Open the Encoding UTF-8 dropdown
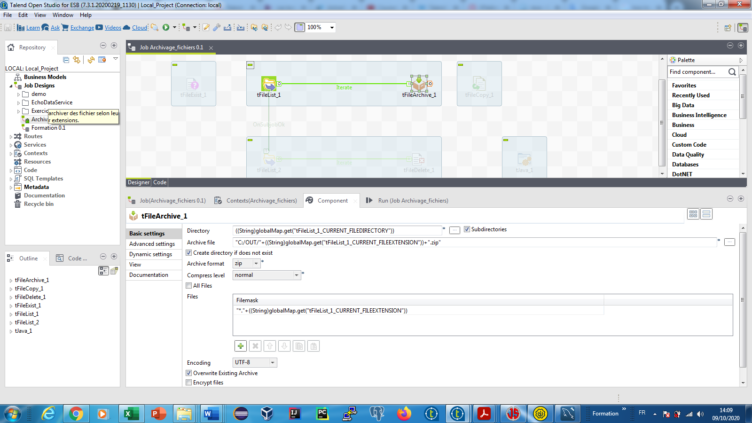752x423 pixels. tap(273, 362)
